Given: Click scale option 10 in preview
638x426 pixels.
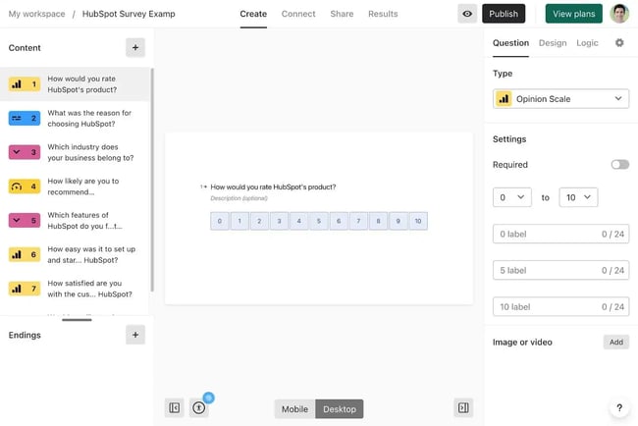Looking at the screenshot, I should point(418,221).
